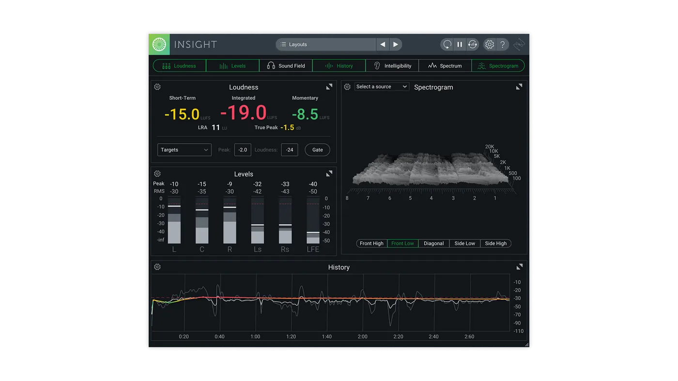
Task: Open History panel settings gear
Action: 157,267
